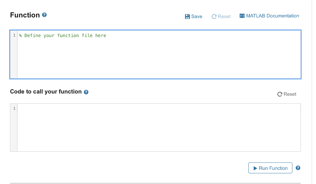This screenshot has width=316, height=184.
Task: Click line number 1 in the Function editor
Action: pyautogui.click(x=14, y=35)
